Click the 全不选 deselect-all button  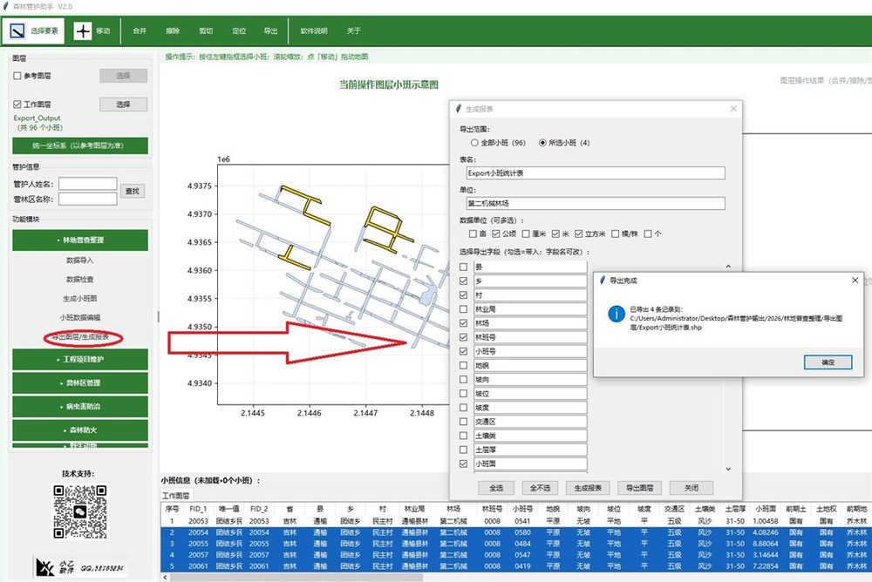coord(540,488)
